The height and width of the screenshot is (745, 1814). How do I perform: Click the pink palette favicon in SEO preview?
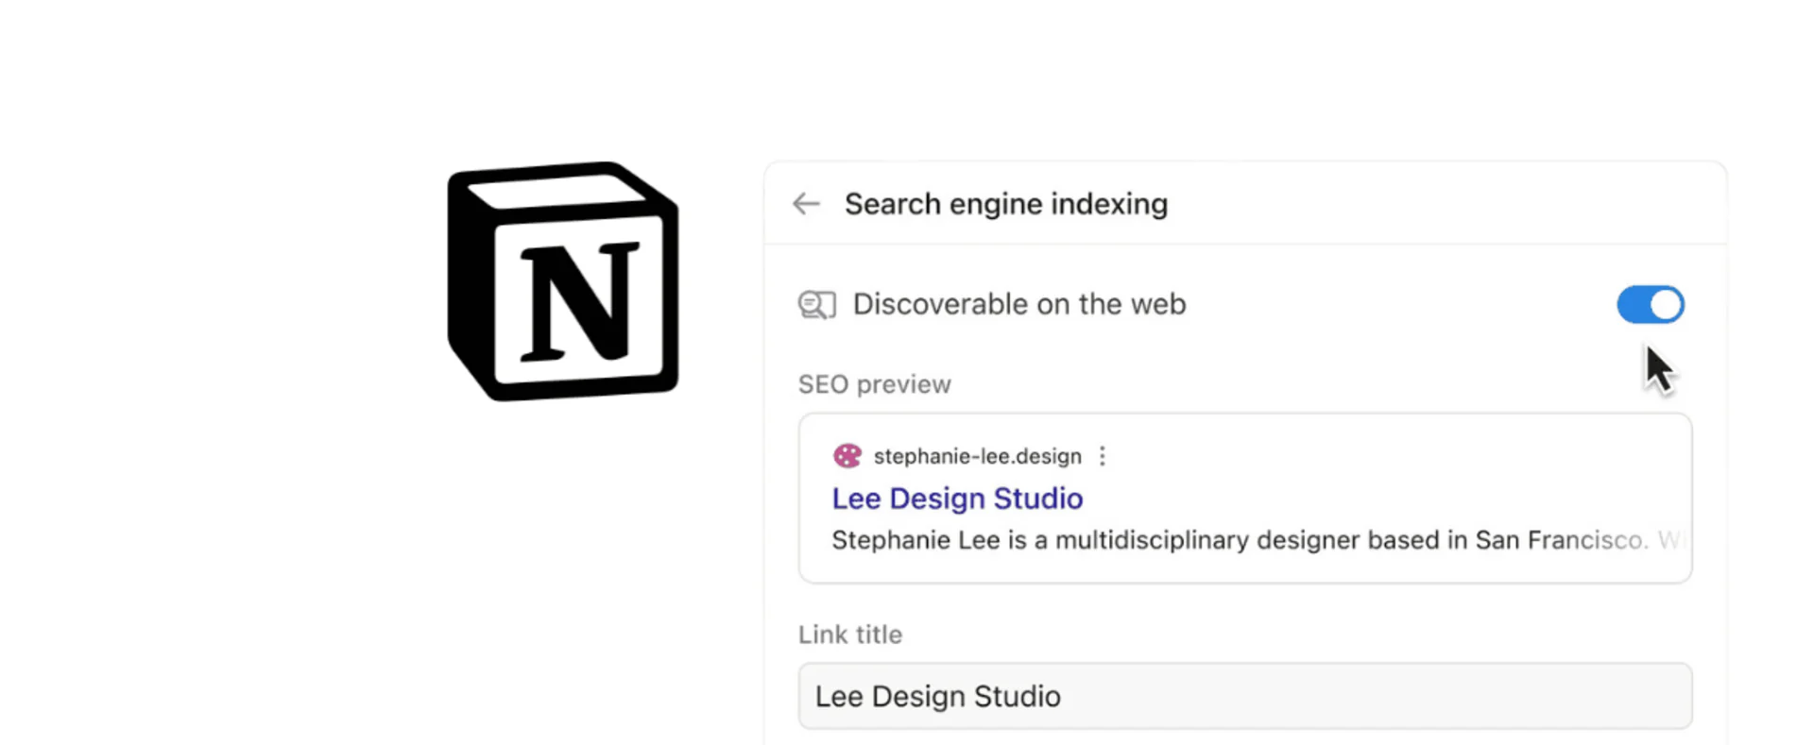tap(847, 456)
